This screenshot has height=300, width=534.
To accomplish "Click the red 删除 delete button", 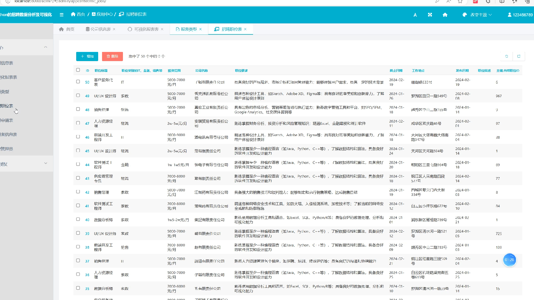I will click(112, 56).
